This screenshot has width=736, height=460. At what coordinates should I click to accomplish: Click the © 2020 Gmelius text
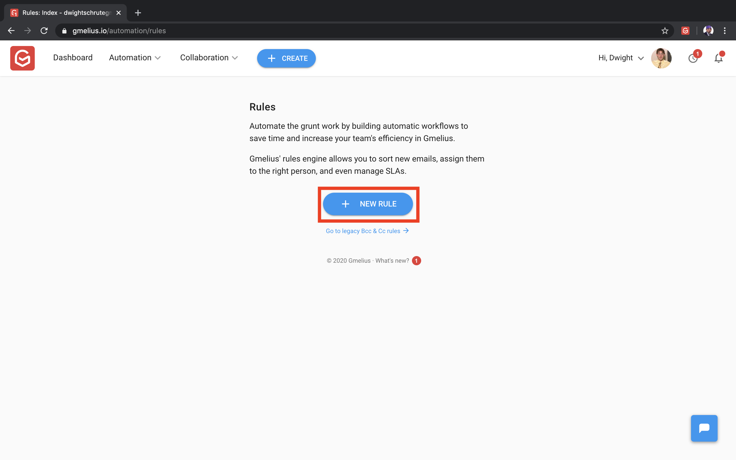click(x=349, y=261)
